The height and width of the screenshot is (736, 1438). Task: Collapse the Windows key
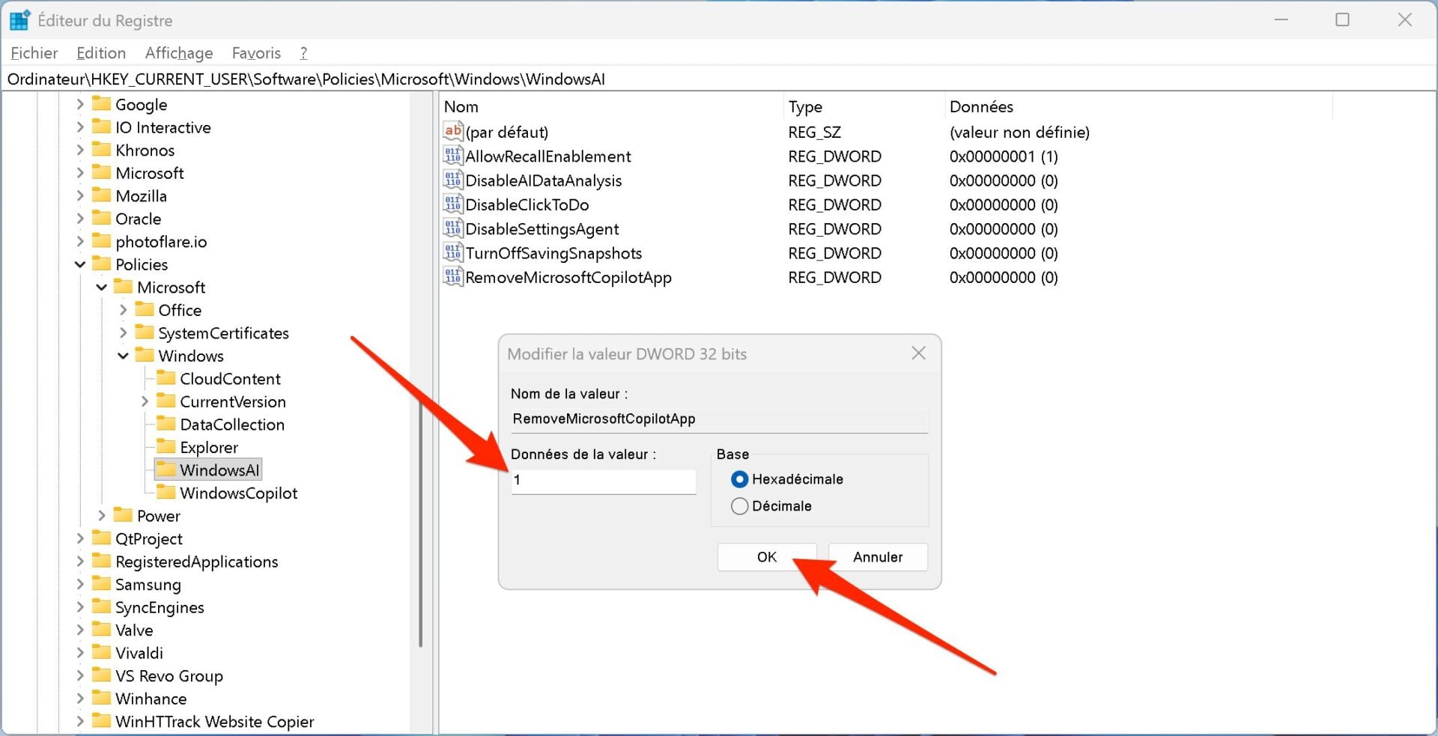pyautogui.click(x=124, y=356)
